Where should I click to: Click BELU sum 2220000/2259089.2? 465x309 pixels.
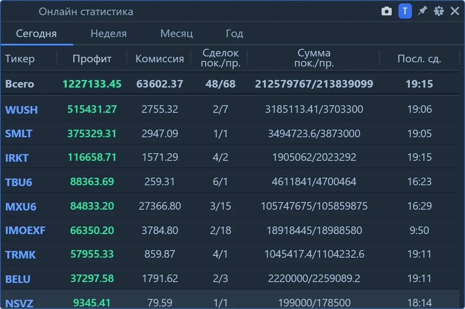tap(314, 278)
